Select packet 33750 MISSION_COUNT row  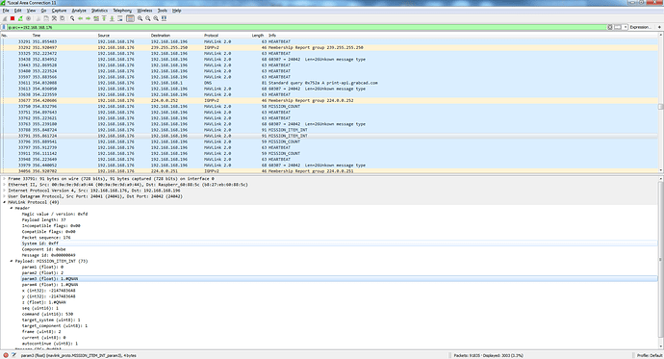click(329, 106)
